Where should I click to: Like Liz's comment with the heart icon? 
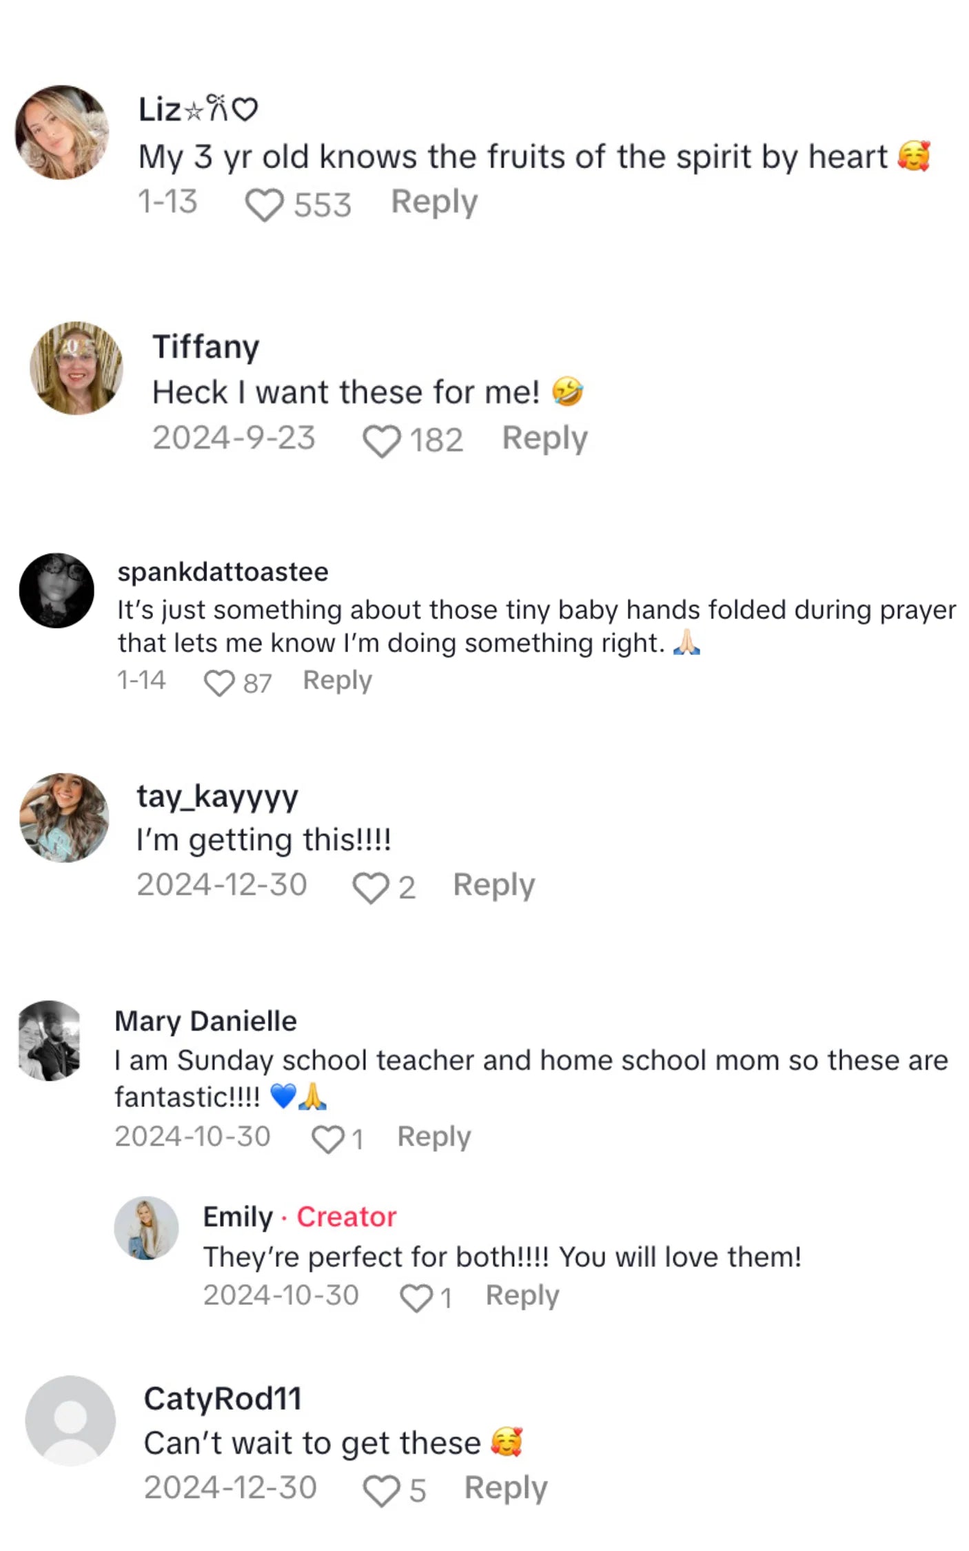(265, 205)
